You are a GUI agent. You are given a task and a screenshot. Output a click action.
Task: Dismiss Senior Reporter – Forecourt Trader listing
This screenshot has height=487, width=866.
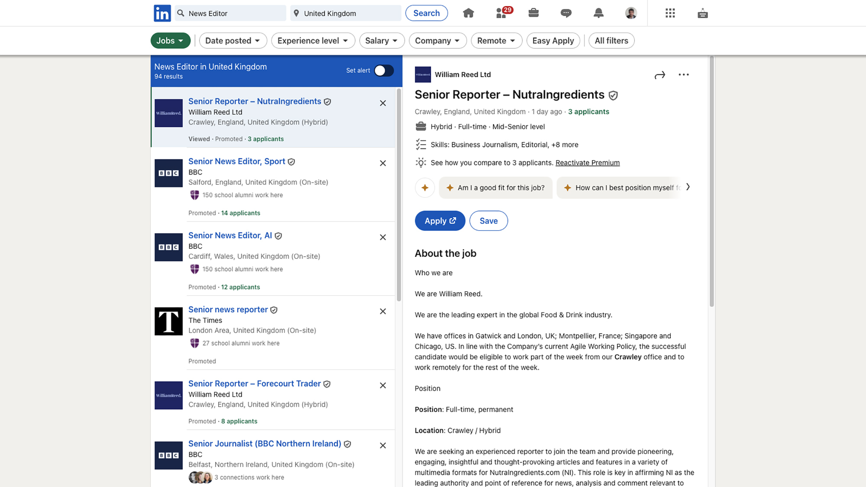click(383, 385)
